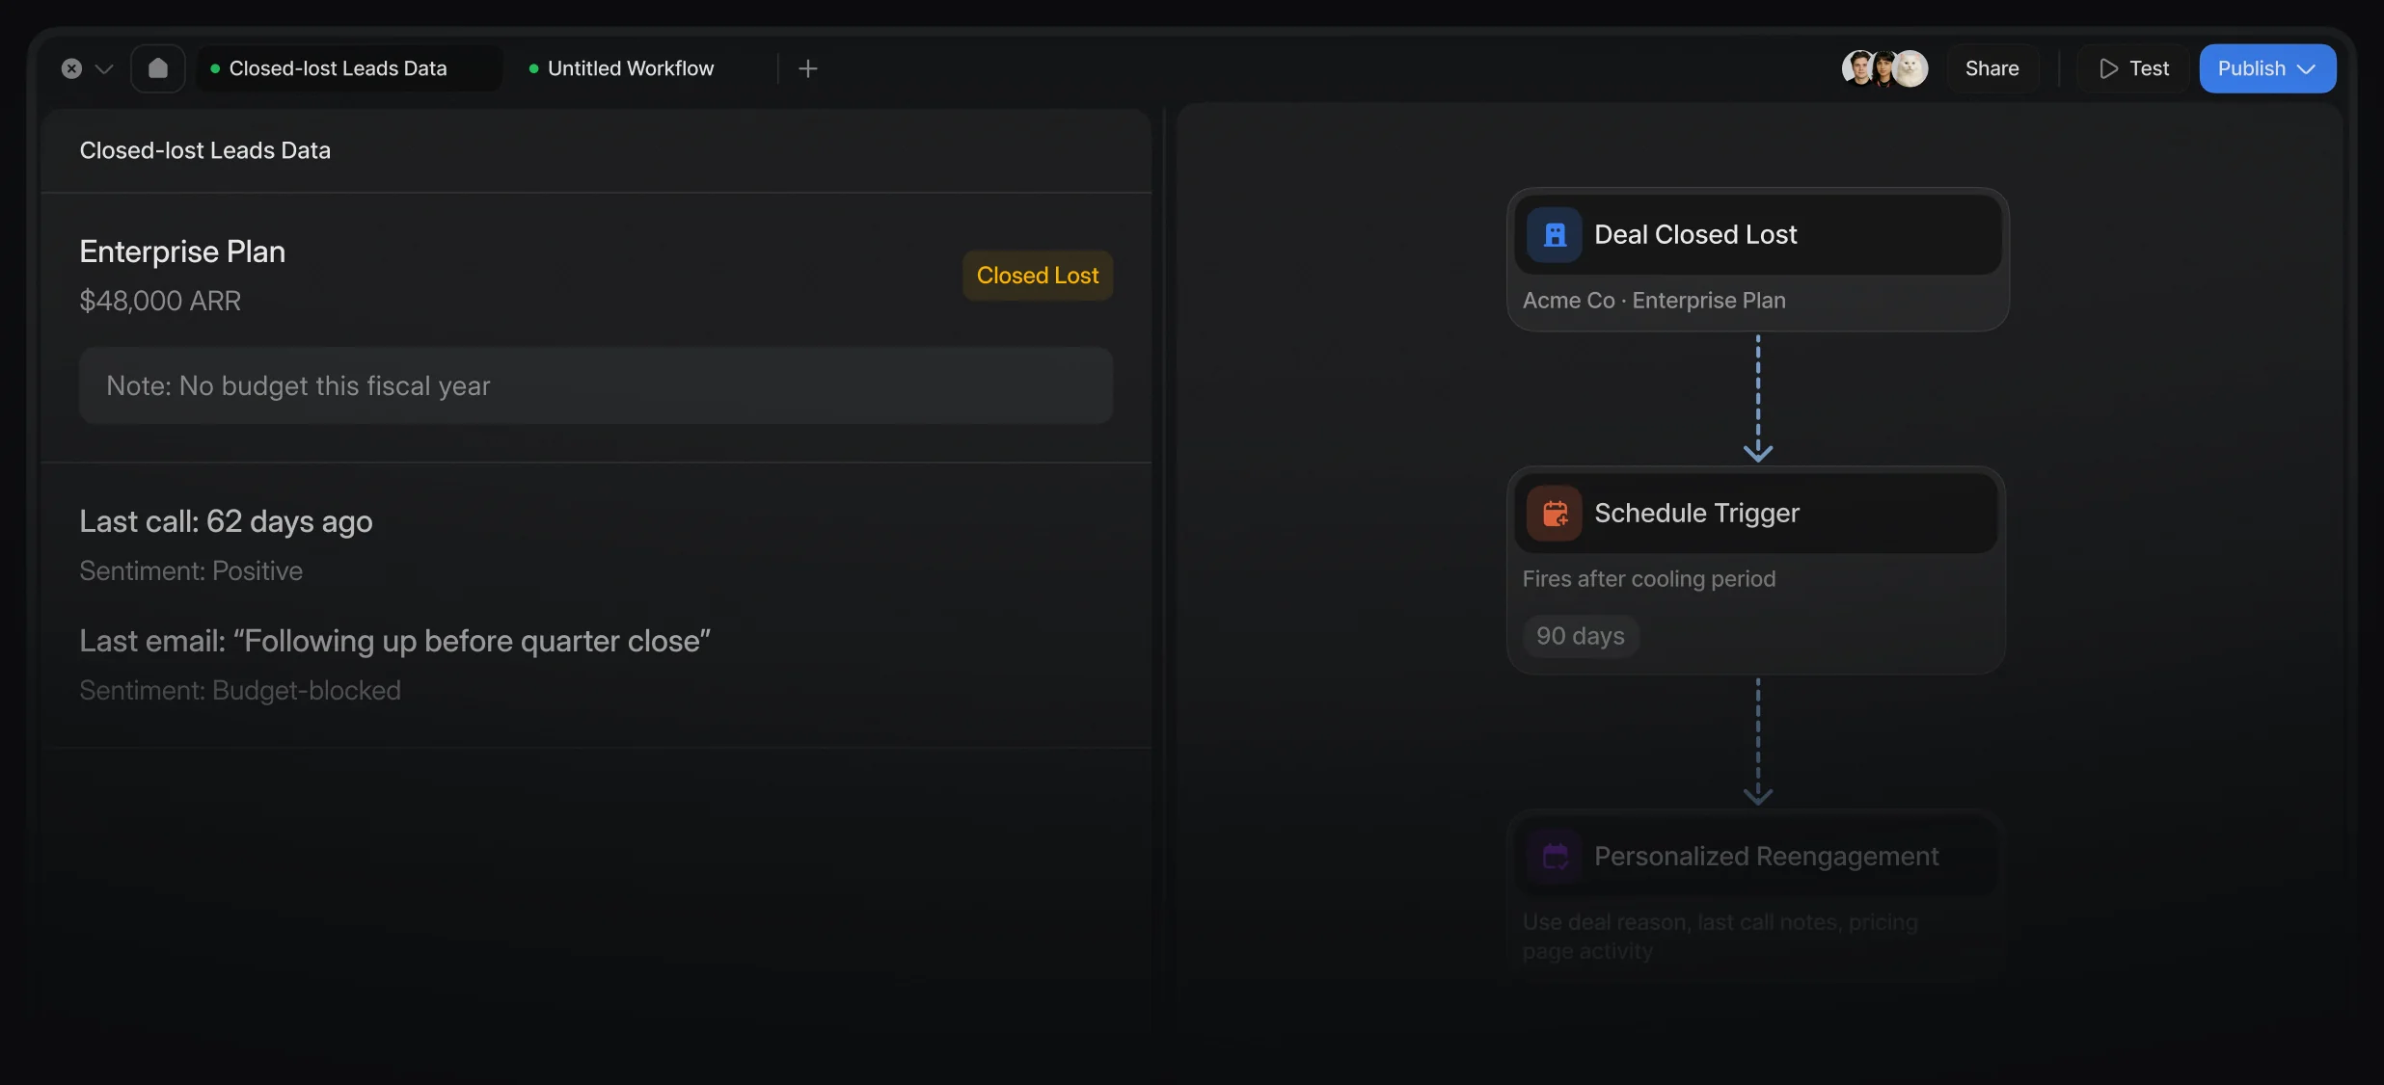Select the '$48,000 ARR' value
The image size is (2384, 1085).
point(160,301)
